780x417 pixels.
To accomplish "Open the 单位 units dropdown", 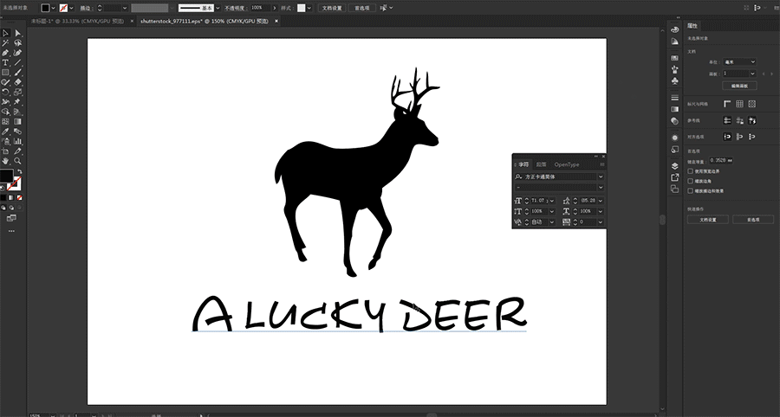I will coord(740,62).
